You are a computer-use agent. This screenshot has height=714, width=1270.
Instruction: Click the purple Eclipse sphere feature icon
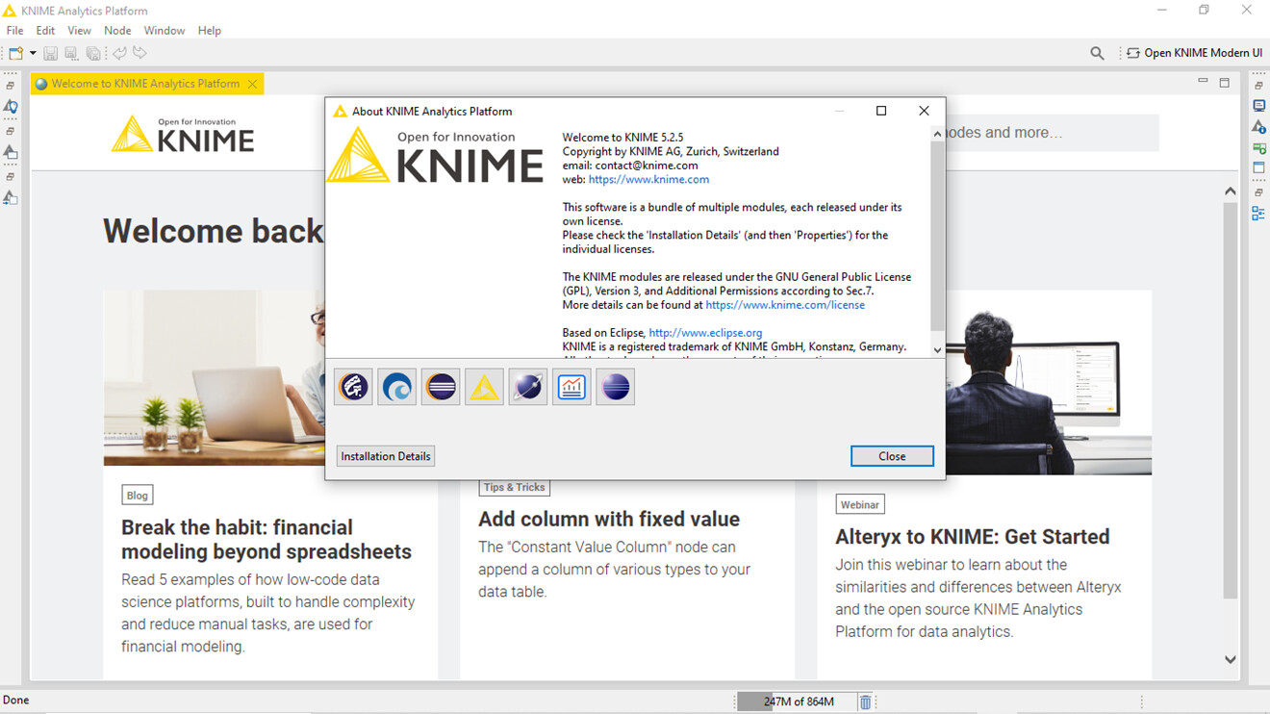615,387
